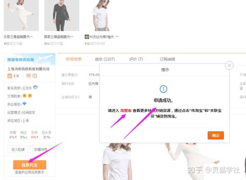Viewport: 246px width, 180px height.
Task: Click the crown badge before 80支丝光棉
Action: point(87,37)
